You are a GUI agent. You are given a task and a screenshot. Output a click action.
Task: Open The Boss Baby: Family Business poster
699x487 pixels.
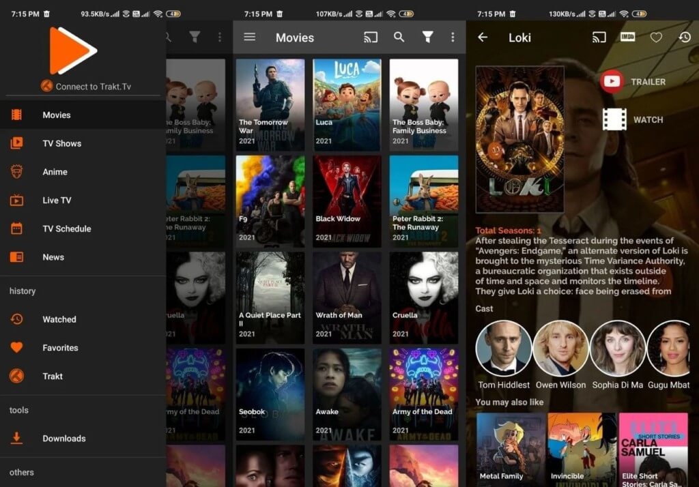pyautogui.click(x=423, y=105)
